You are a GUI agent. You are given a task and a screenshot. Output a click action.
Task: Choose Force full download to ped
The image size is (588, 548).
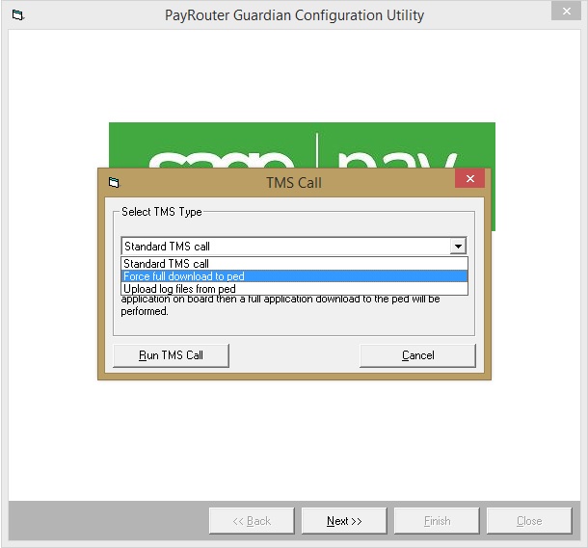(x=294, y=276)
